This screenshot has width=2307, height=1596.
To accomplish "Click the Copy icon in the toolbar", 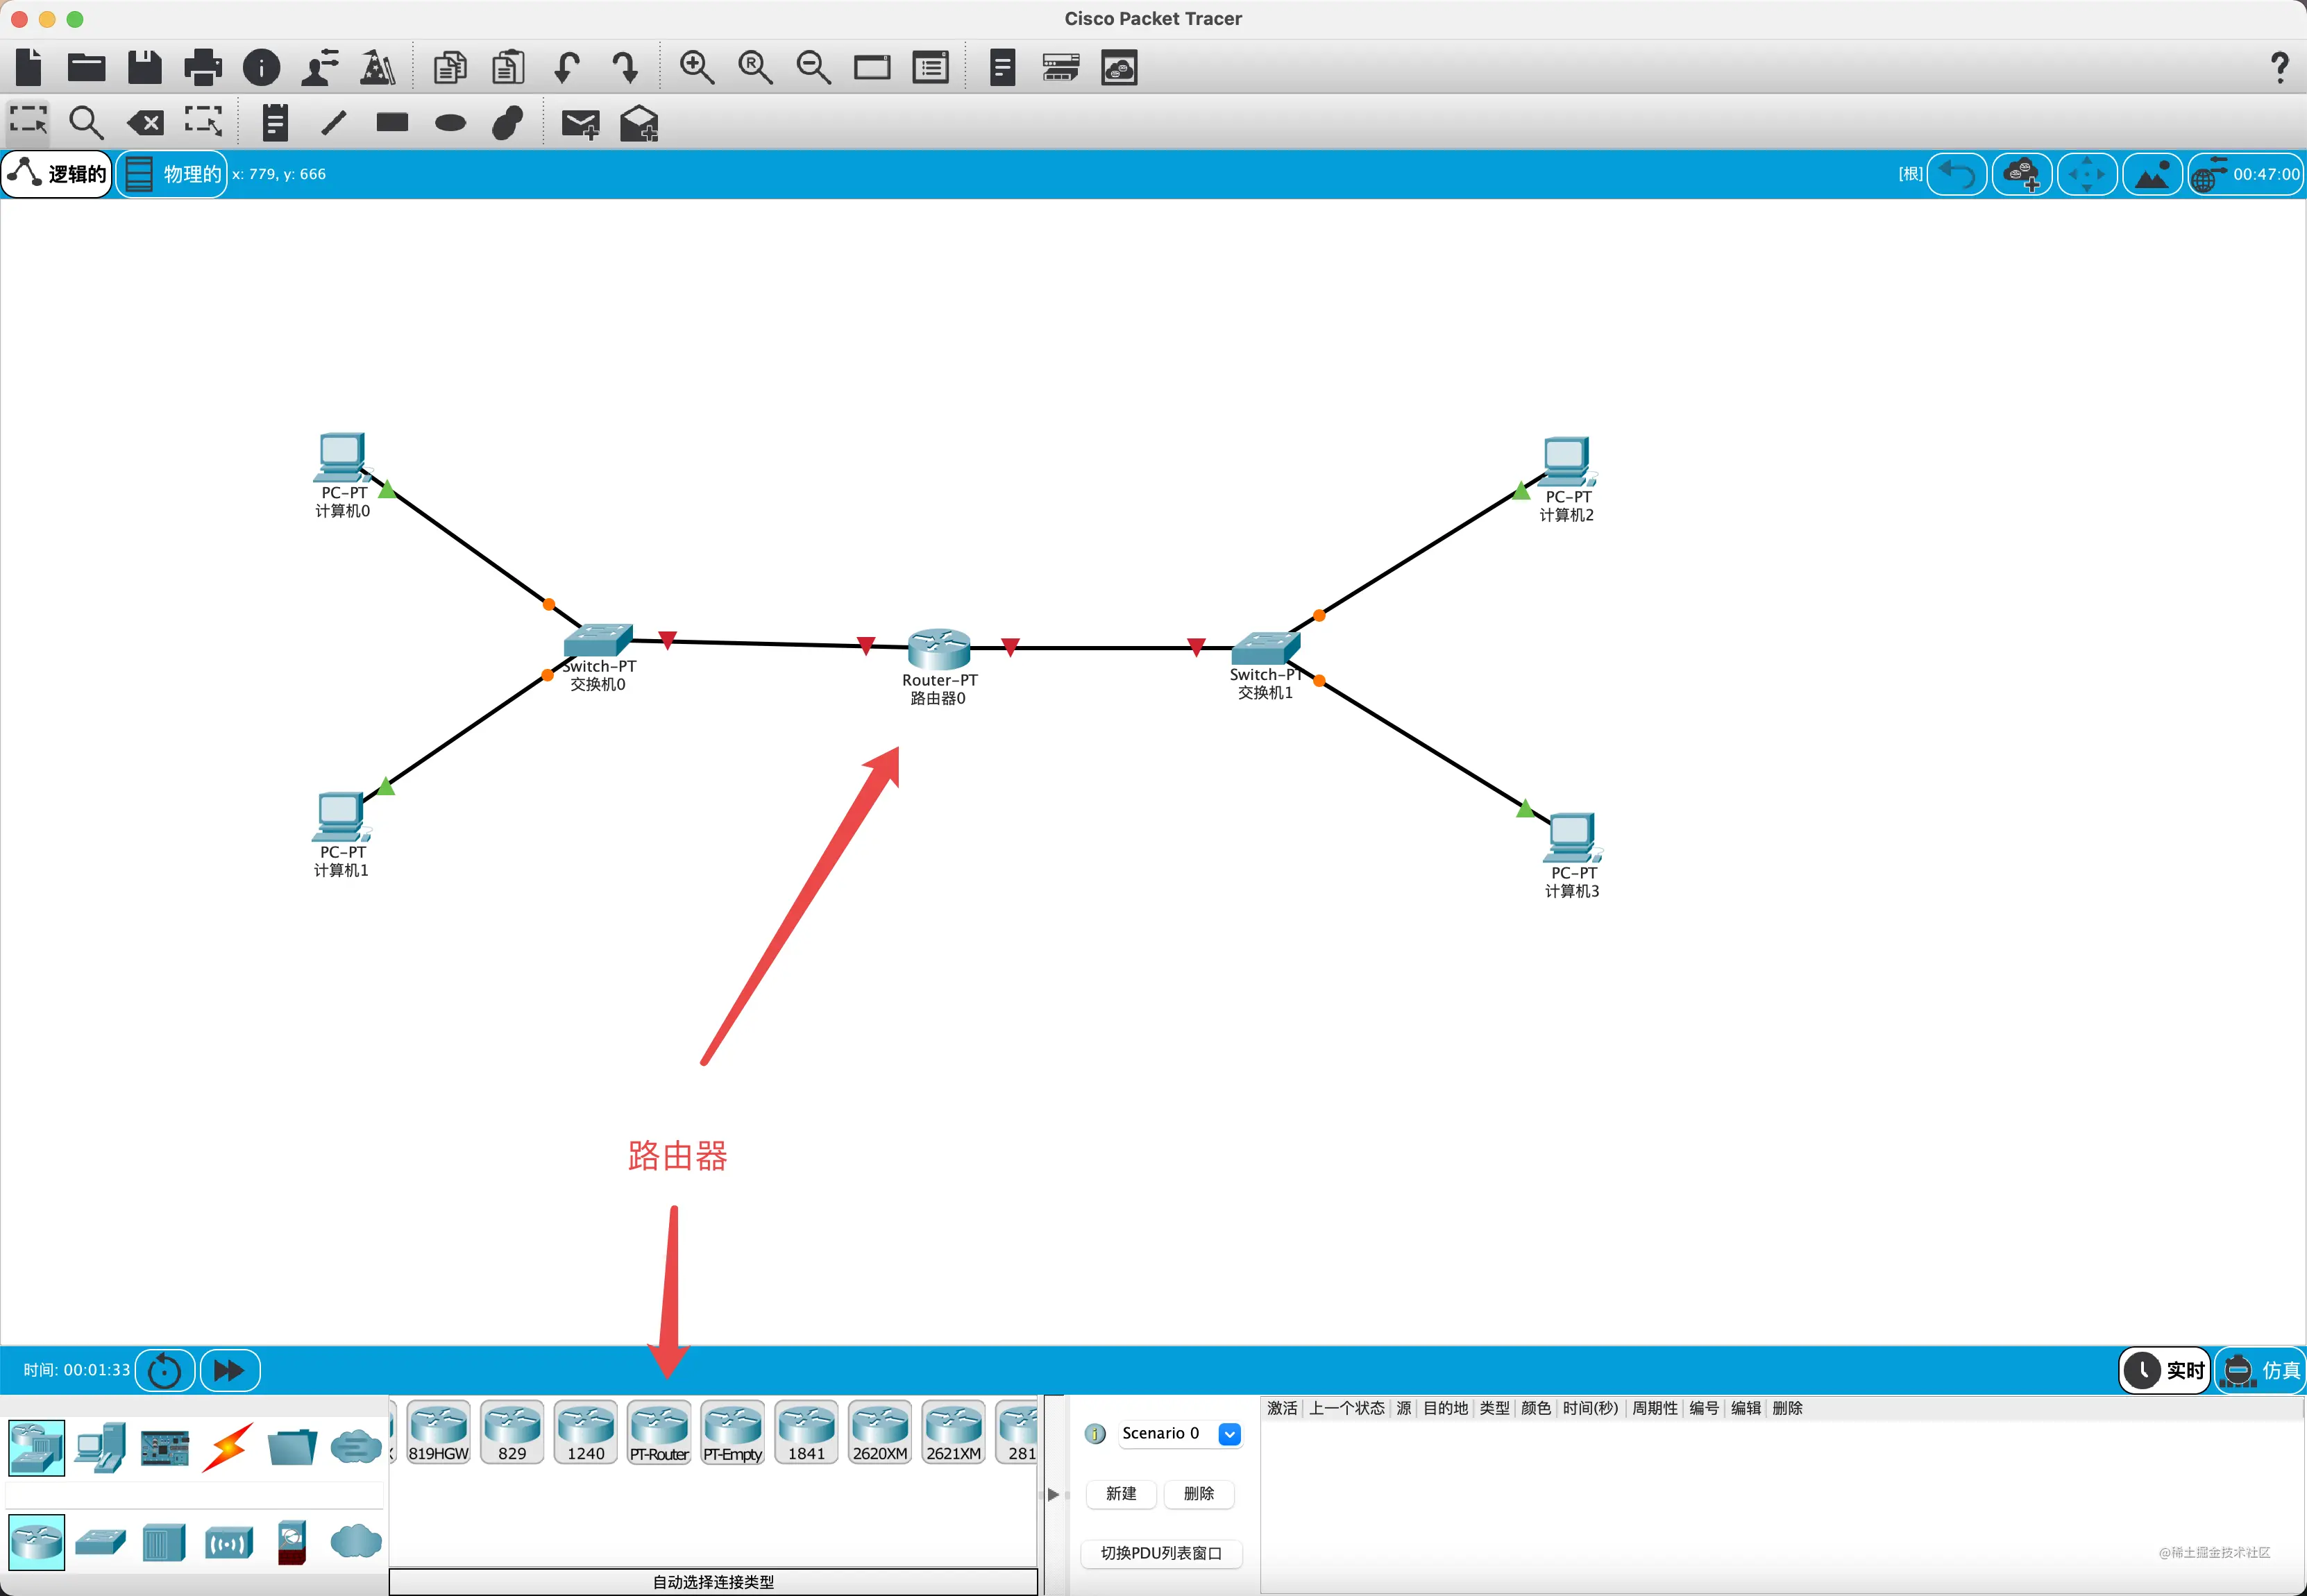I will coord(450,67).
